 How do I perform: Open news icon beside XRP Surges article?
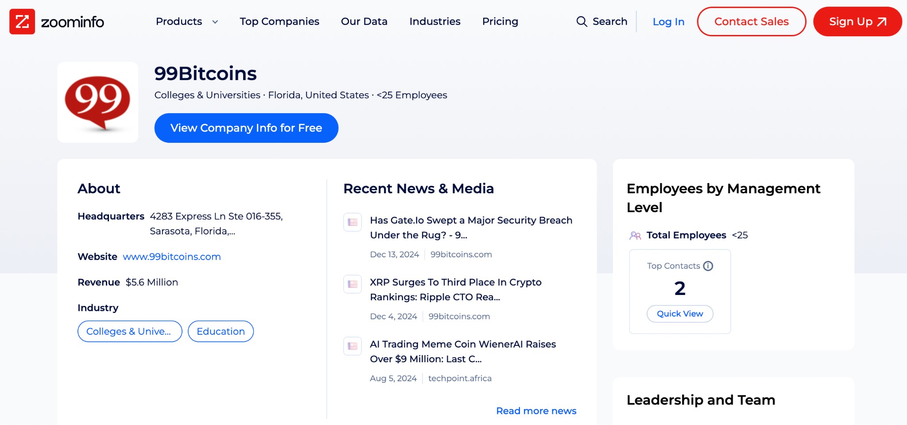(x=353, y=284)
